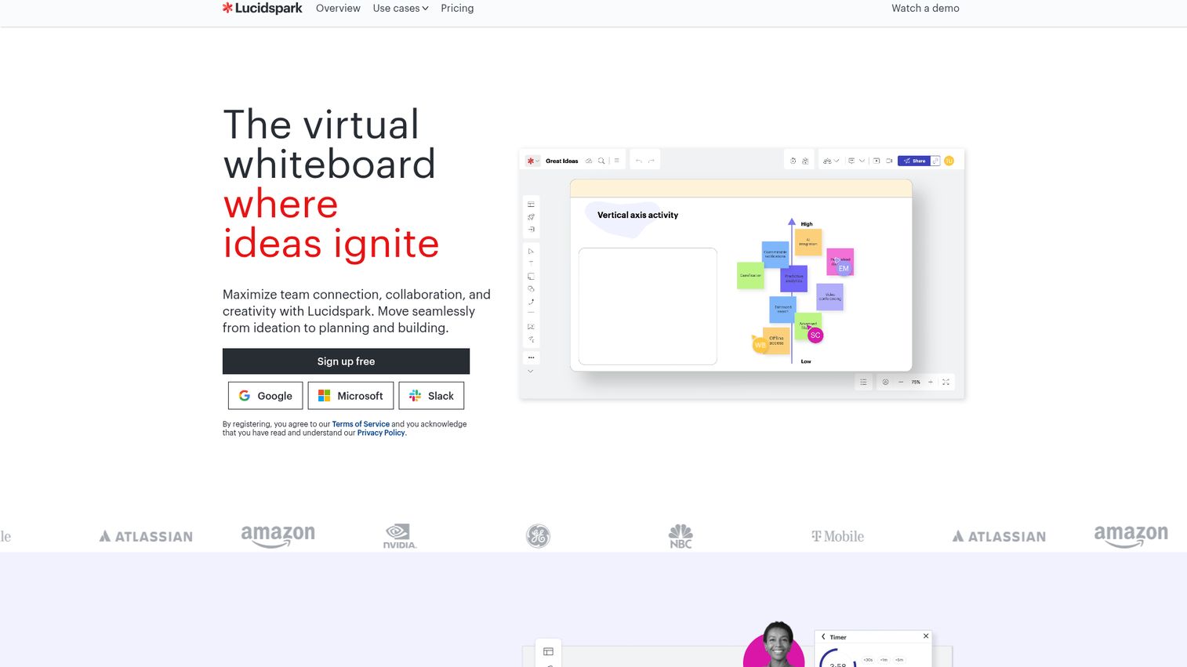Click the rocket icon in the left toolbar
The height and width of the screenshot is (667, 1187).
coord(531,217)
